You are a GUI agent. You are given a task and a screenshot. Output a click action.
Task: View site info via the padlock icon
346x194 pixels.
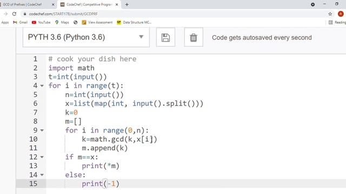(25, 14)
